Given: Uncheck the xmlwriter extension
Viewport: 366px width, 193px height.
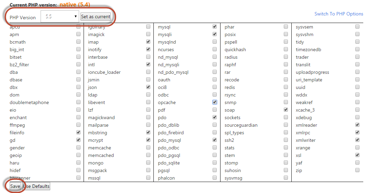Looking at the screenshot, I should pyautogui.click(x=357, y=140).
